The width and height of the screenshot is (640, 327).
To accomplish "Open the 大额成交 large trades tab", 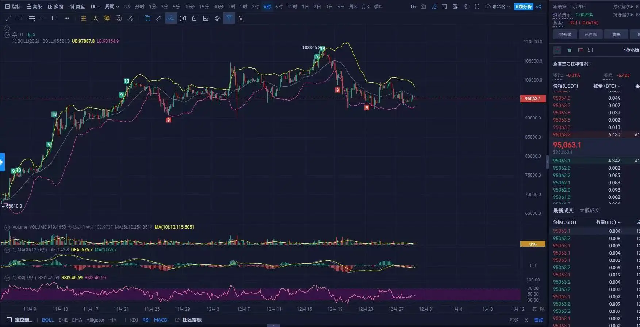I will 589,210.
